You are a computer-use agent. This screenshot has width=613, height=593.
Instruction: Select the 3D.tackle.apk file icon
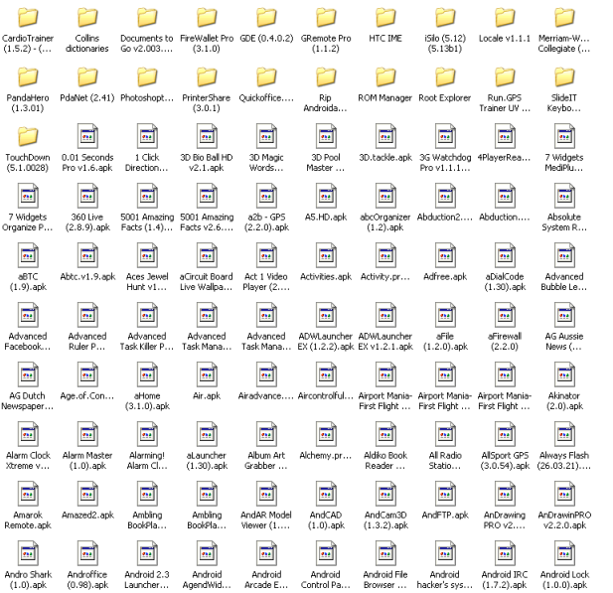pos(385,136)
